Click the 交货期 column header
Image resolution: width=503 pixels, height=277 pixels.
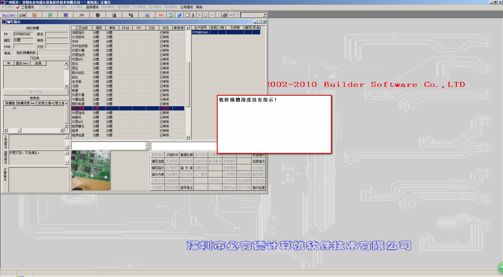[235, 28]
